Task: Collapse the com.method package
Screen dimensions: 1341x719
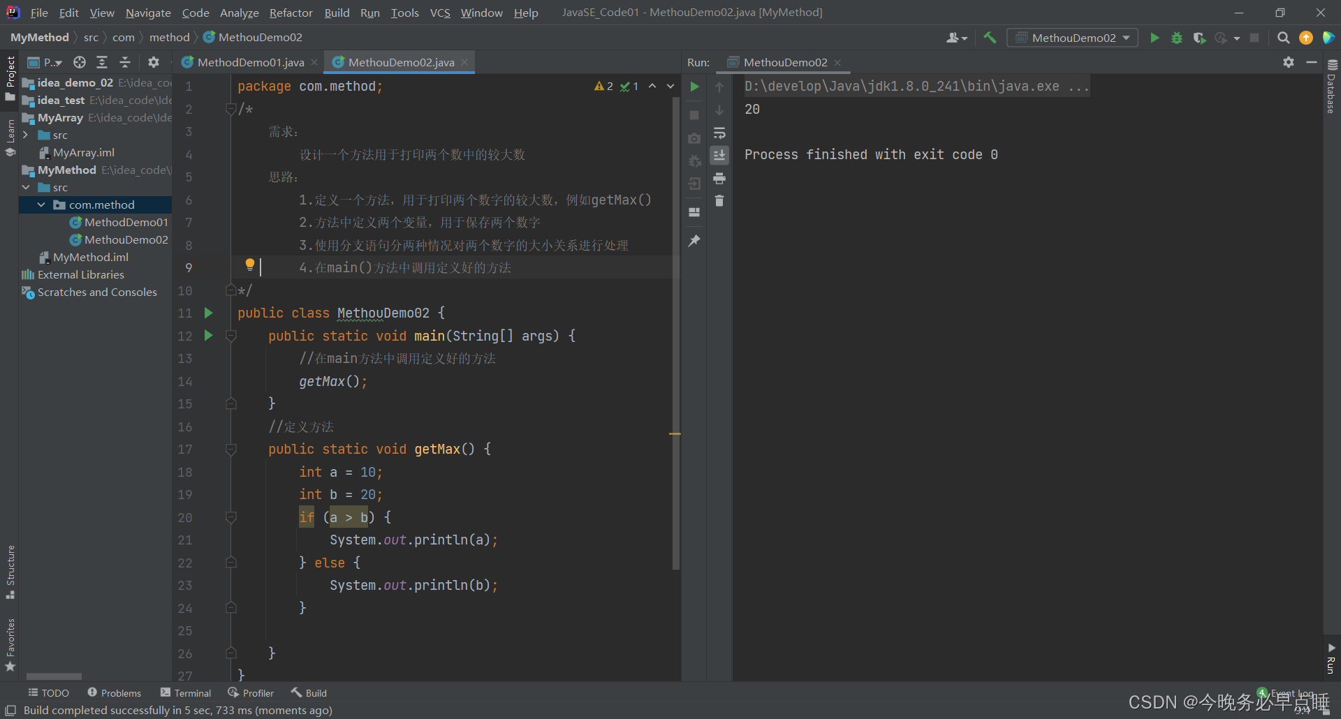Action: [x=41, y=205]
